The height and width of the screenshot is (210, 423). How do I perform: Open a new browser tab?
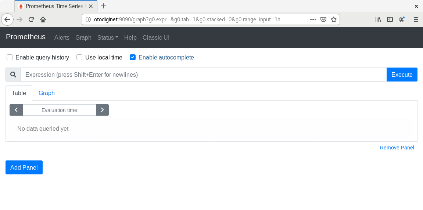pyautogui.click(x=103, y=6)
